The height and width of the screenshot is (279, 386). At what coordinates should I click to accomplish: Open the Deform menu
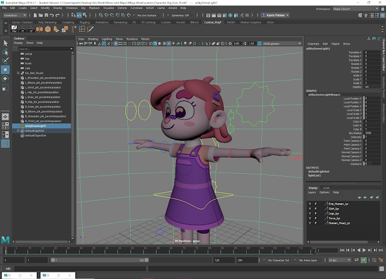pyautogui.click(x=122, y=8)
